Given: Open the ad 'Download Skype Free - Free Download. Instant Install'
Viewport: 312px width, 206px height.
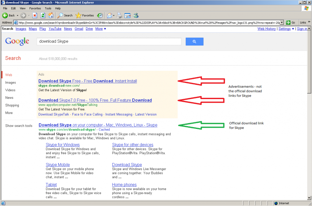Looking at the screenshot, I should [x=87, y=81].
